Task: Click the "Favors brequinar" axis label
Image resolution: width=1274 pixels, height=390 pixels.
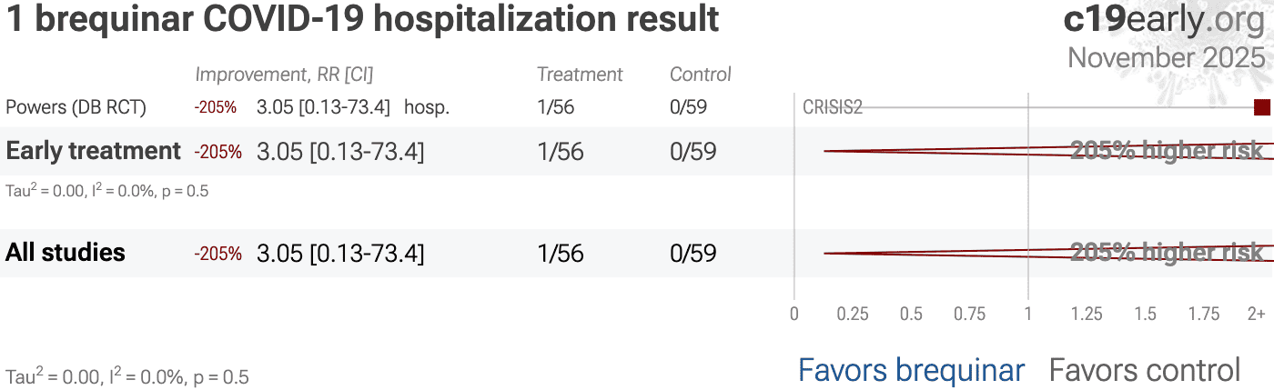Action: [911, 370]
